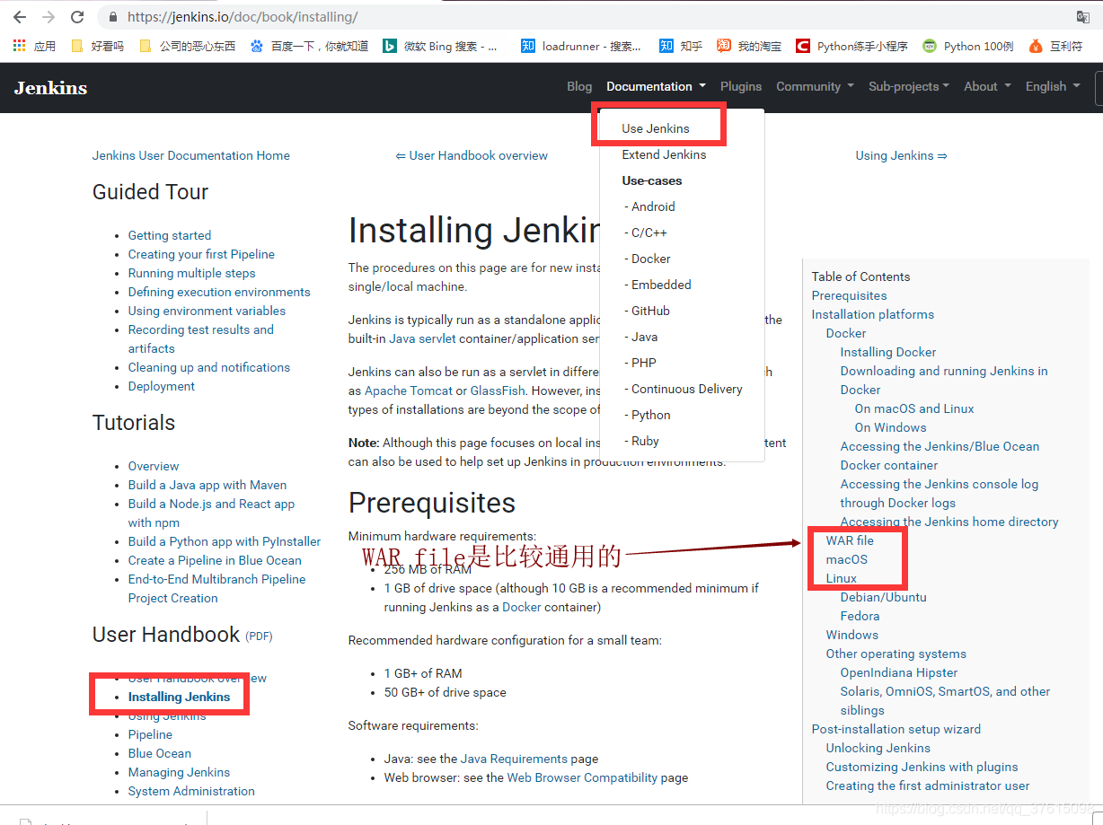The width and height of the screenshot is (1103, 825).
Task: Open the 好看吗 bookmark folder
Action: pos(97,46)
